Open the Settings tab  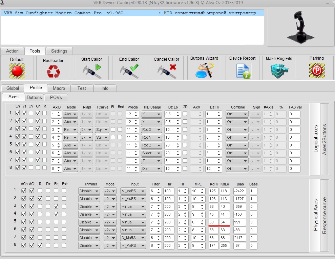59,51
